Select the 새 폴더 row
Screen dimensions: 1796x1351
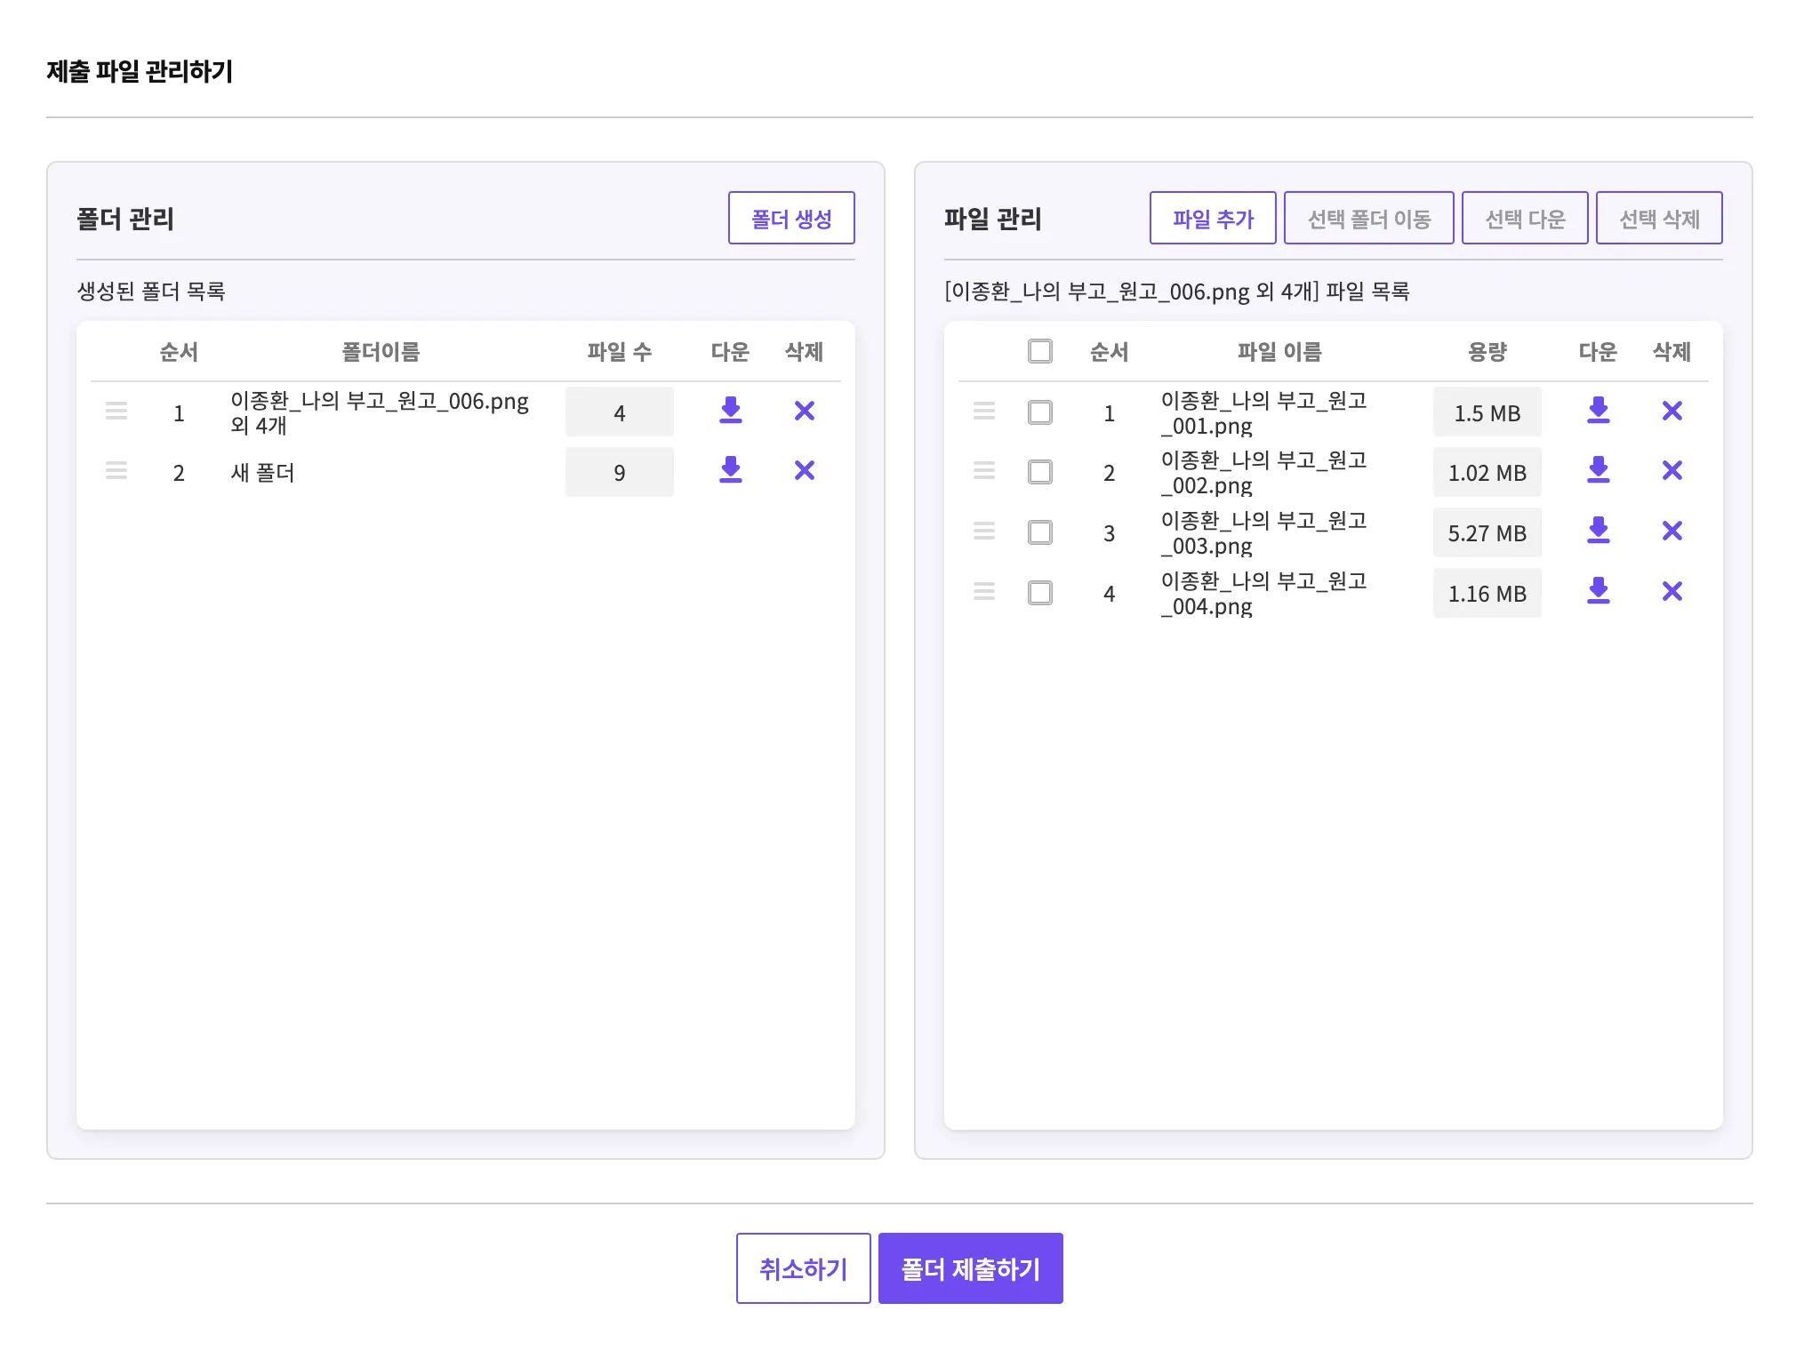coord(262,473)
